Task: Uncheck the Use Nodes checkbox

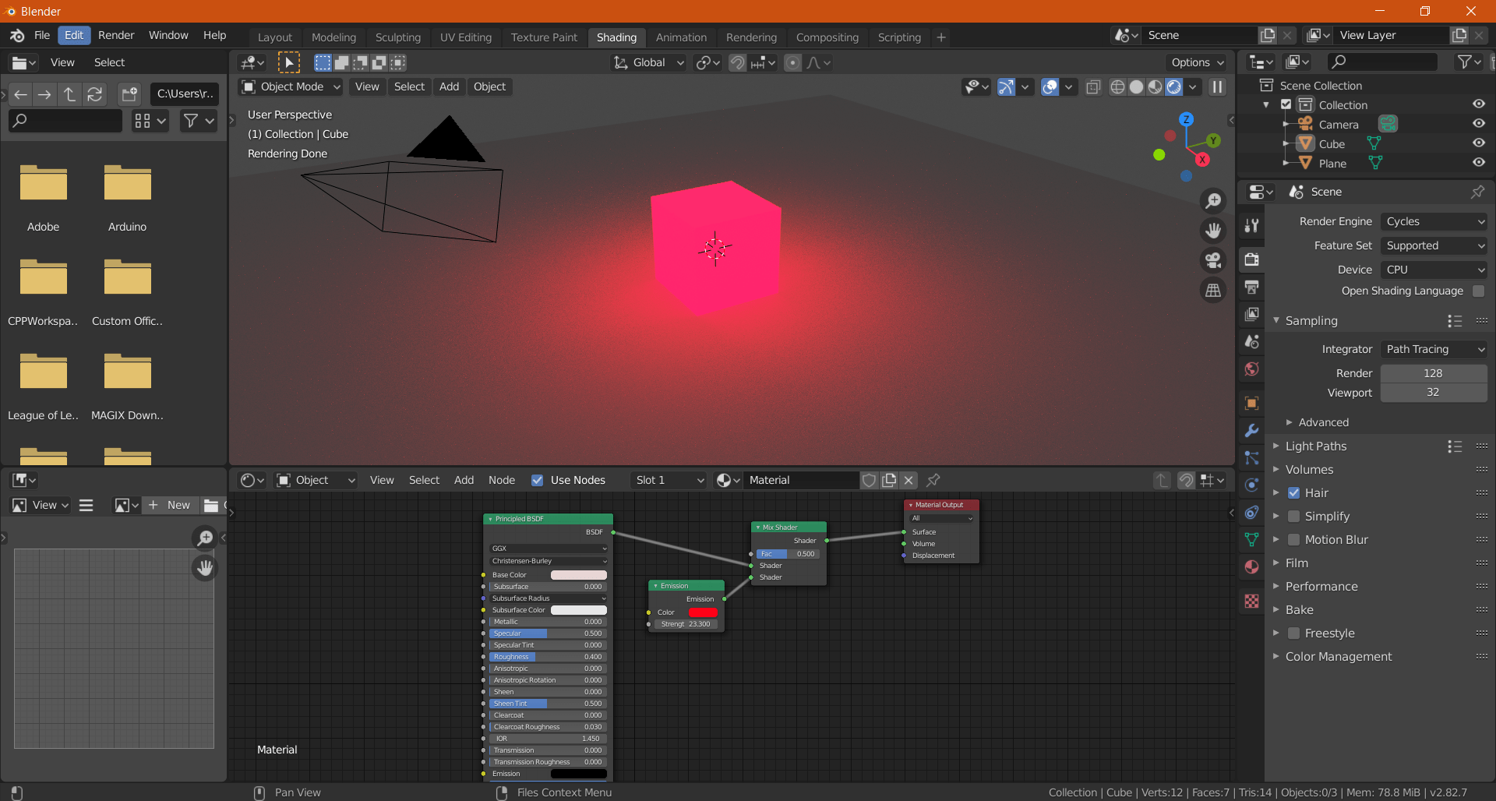Action: [x=538, y=480]
